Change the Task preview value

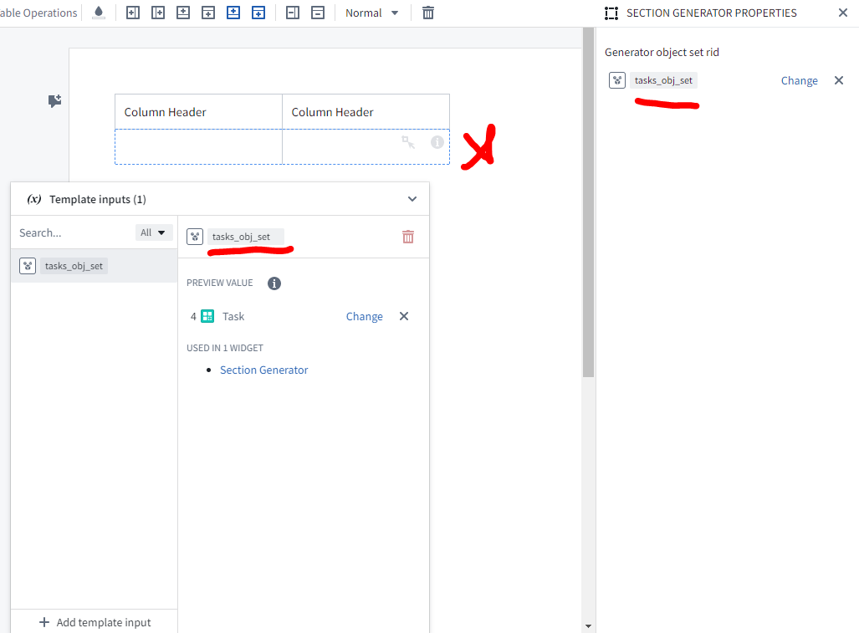click(365, 316)
